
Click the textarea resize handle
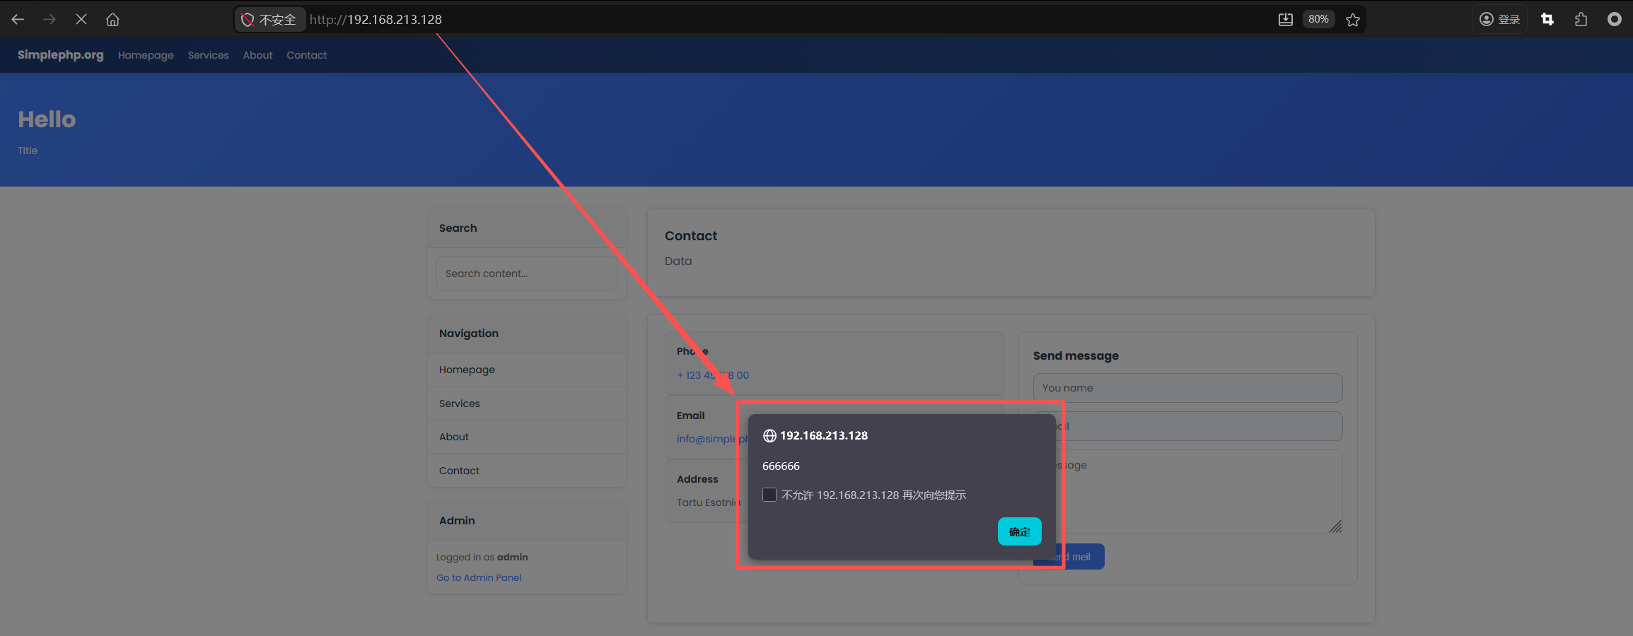pyautogui.click(x=1335, y=526)
